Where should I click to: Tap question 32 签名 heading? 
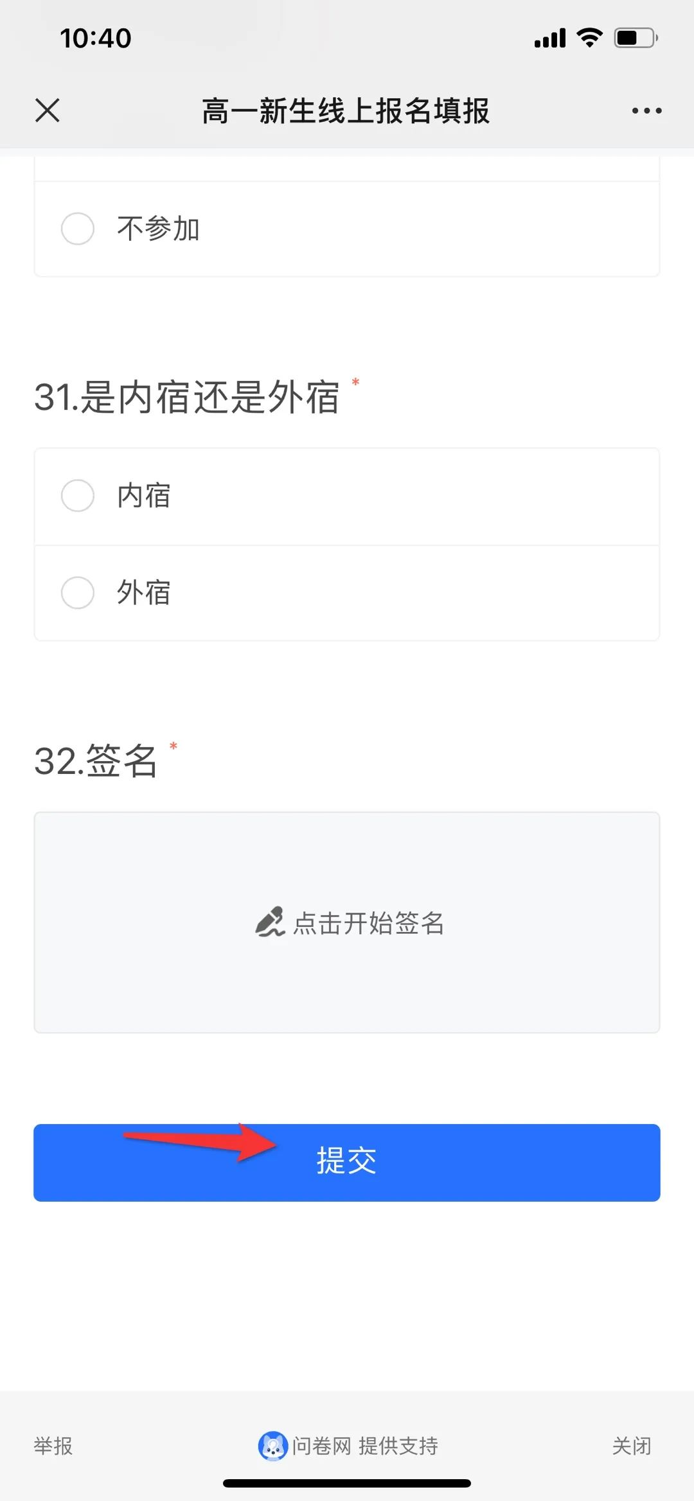click(x=95, y=761)
